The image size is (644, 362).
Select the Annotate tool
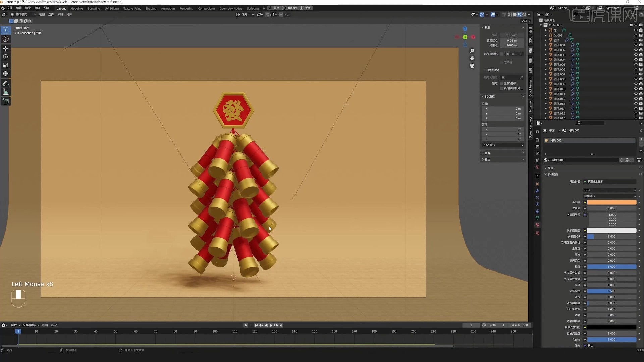point(6,83)
